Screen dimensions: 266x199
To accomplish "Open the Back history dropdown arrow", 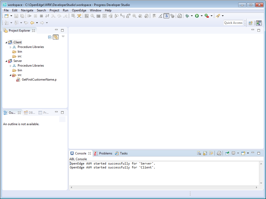I will 37,23.
